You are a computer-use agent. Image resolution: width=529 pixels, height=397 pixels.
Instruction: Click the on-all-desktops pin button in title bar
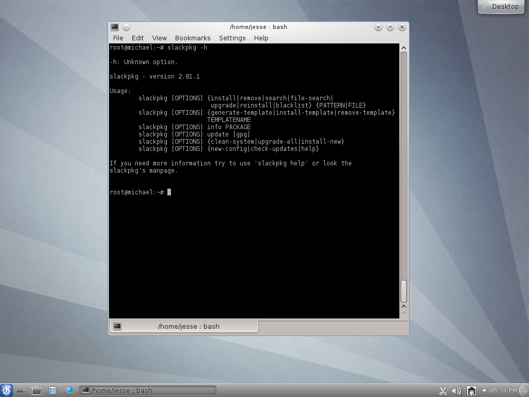click(126, 27)
